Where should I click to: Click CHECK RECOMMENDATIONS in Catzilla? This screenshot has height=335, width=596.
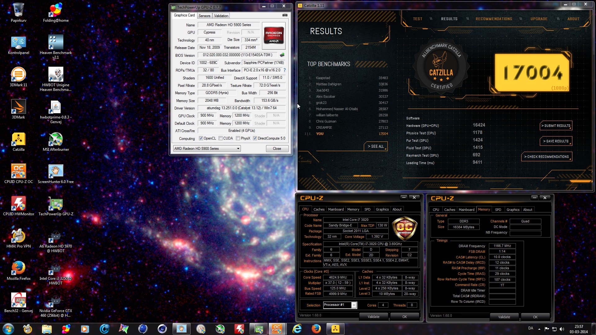click(547, 157)
